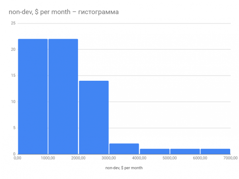Select the 15 vertical axis label
This screenshot has height=179, width=239.
coord(13,76)
